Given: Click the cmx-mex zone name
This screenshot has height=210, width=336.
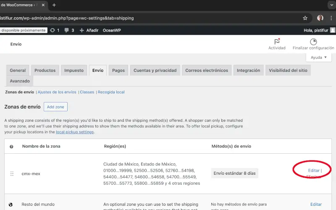Looking at the screenshot, I should (31, 174).
